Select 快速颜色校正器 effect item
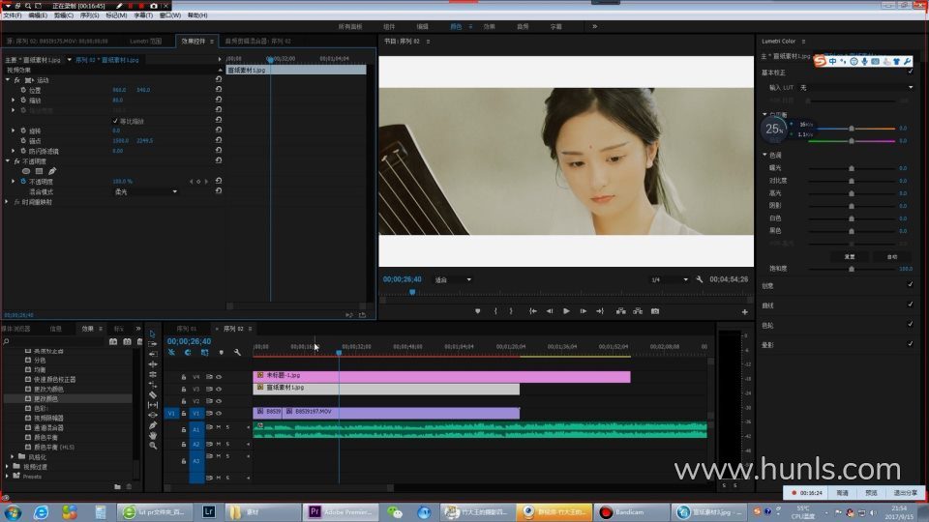 point(54,379)
